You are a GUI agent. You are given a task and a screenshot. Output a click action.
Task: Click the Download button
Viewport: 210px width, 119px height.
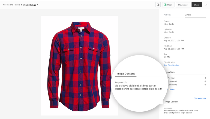(x=183, y=5)
